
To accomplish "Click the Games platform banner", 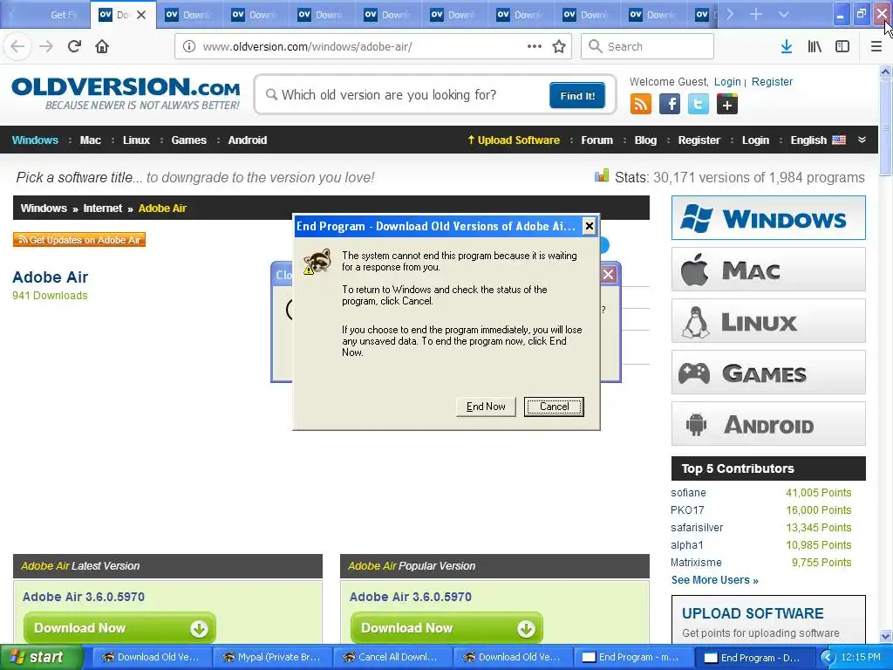I will pyautogui.click(x=768, y=373).
